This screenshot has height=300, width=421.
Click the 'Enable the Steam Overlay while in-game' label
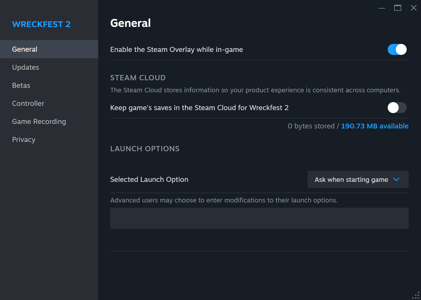177,49
